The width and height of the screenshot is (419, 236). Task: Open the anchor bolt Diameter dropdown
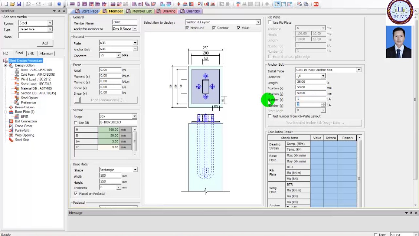323,76
